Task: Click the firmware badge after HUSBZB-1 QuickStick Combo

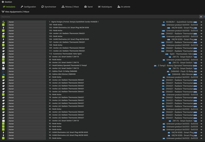Action: tap(195, 22)
